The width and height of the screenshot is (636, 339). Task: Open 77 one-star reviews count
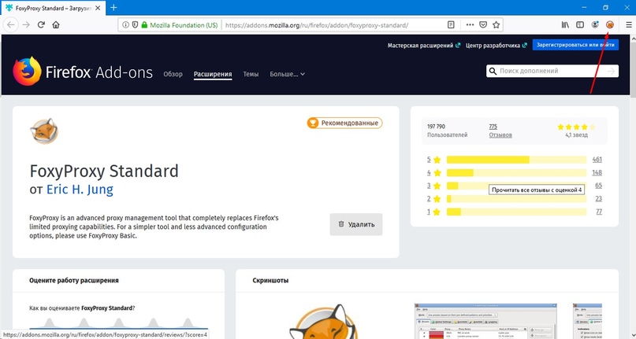click(599, 212)
